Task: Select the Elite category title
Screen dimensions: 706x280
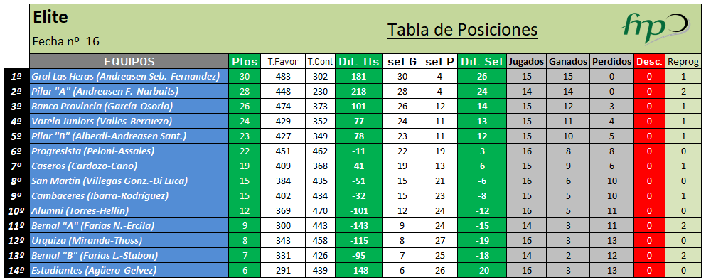Action: coord(50,17)
